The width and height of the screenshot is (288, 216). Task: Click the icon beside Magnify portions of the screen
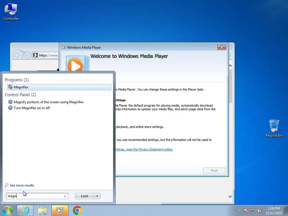[10, 102]
